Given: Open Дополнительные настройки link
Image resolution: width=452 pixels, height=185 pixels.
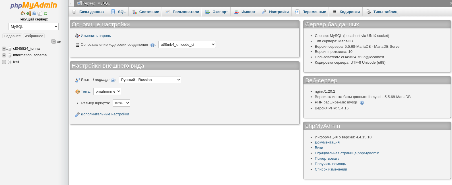Looking at the screenshot, I should [x=105, y=114].
